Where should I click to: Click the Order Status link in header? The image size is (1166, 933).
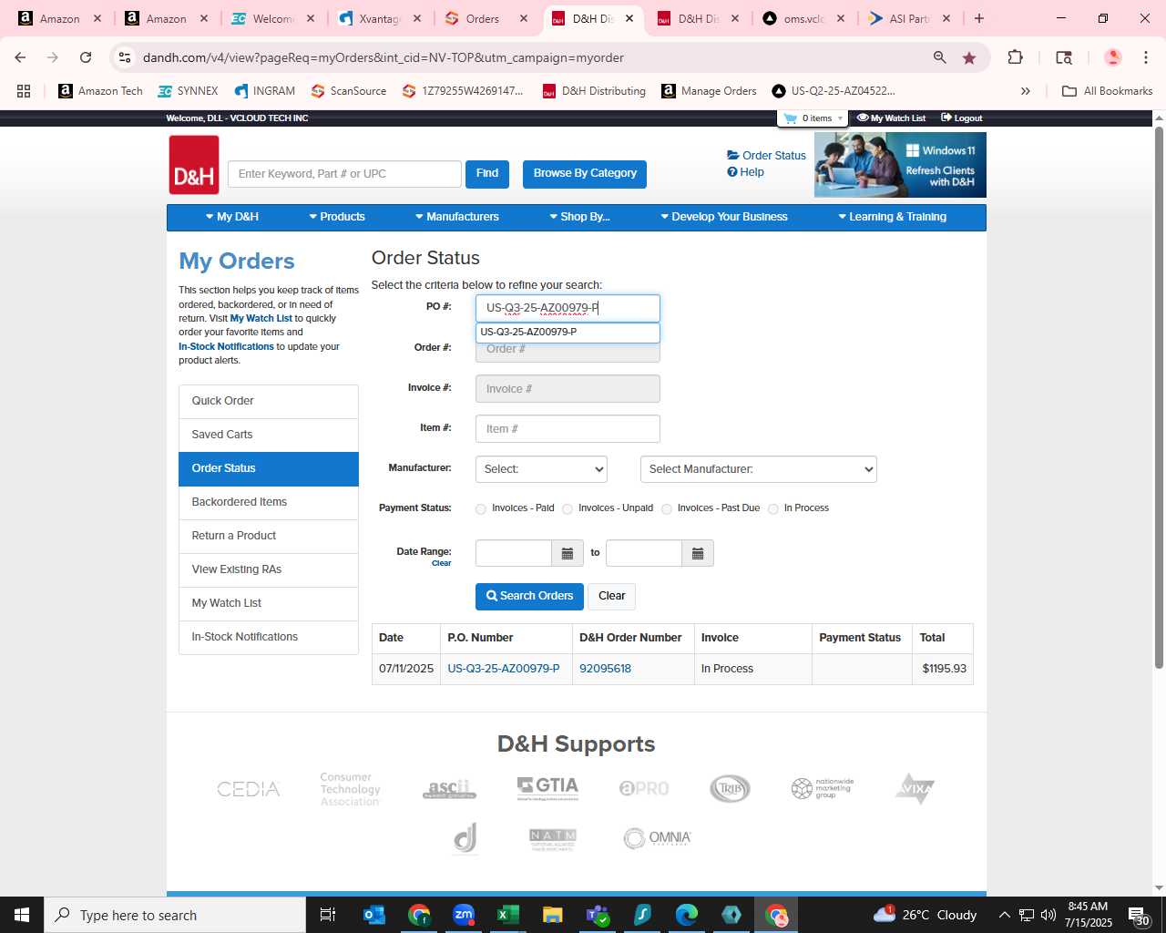[766, 156]
